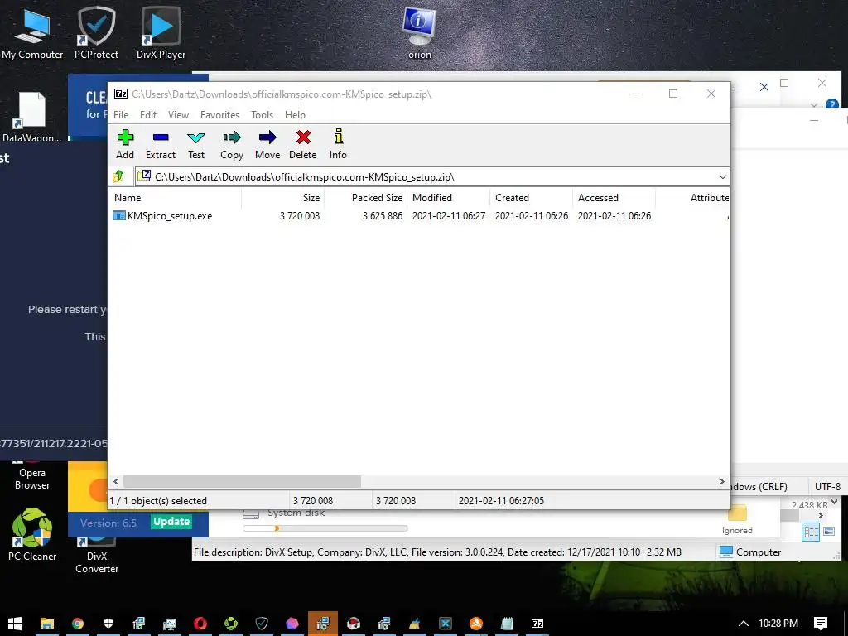Open the Ignored folder in background window
848x636 pixels.
(x=737, y=521)
